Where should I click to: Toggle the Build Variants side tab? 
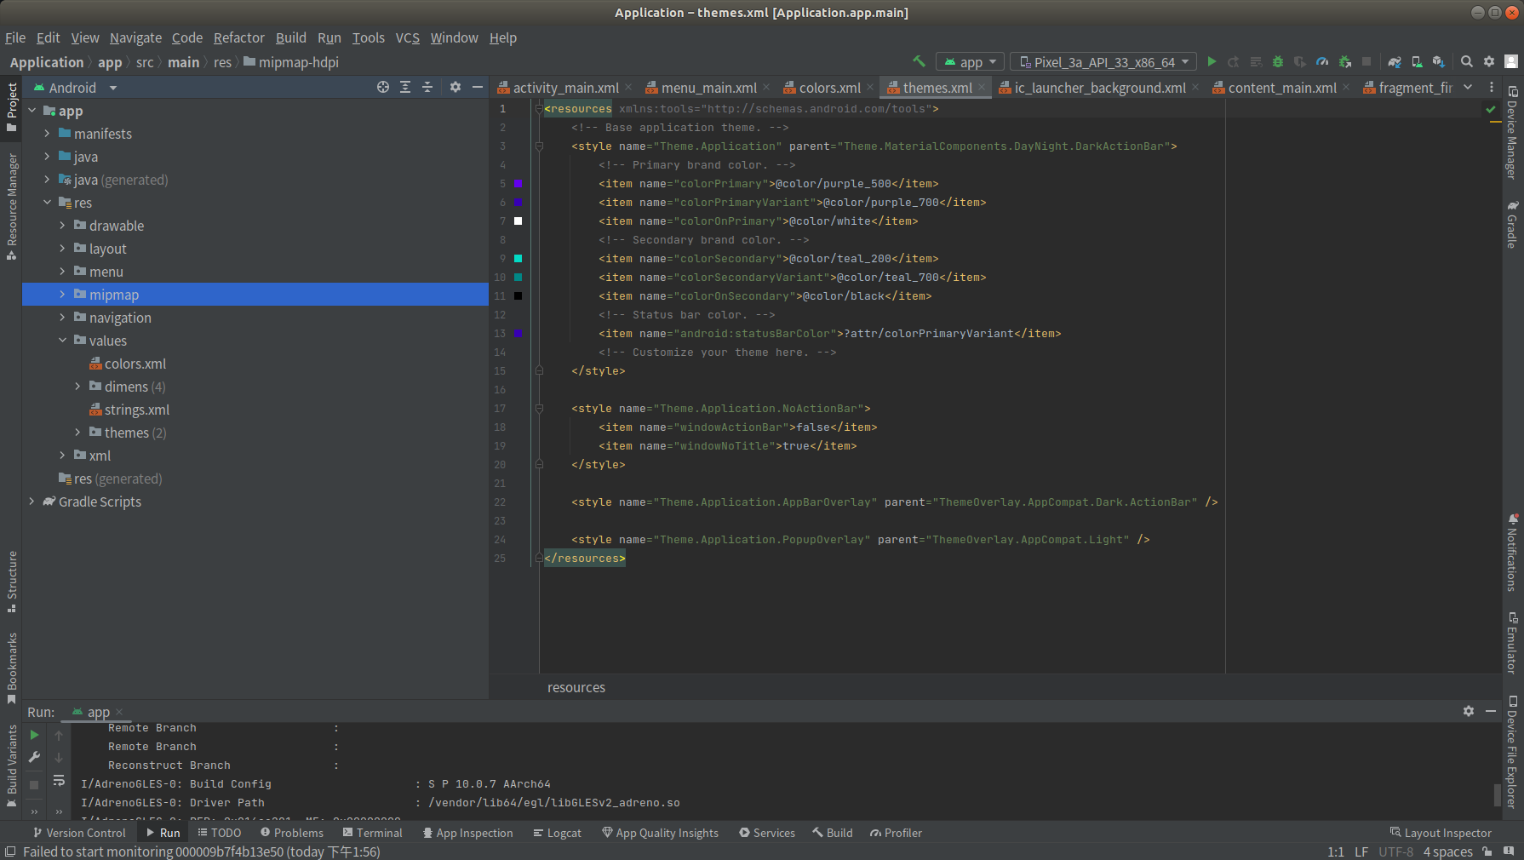(12, 765)
